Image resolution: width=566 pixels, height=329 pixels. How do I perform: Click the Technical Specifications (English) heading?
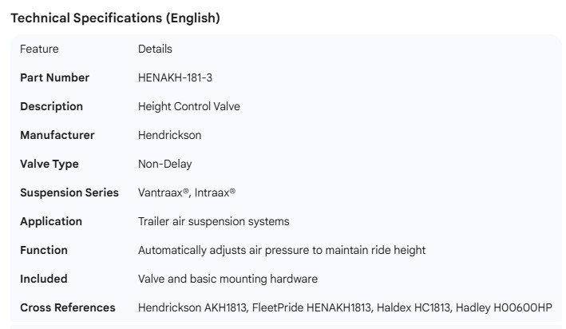click(115, 18)
